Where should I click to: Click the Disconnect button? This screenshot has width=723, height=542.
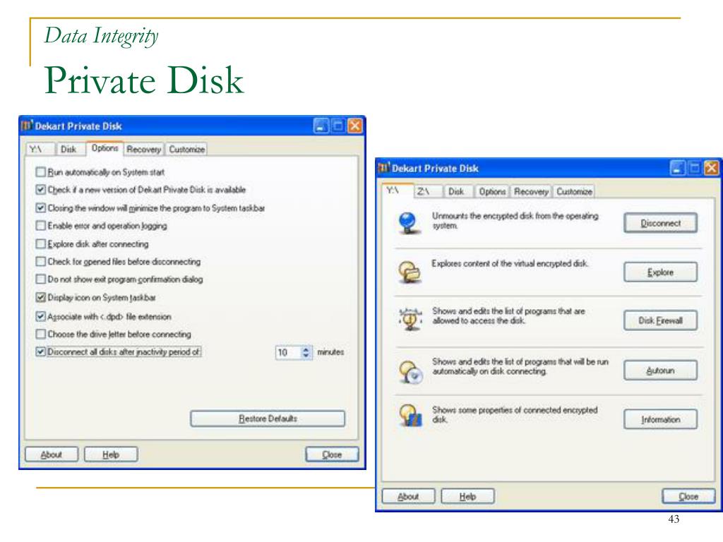(x=660, y=223)
